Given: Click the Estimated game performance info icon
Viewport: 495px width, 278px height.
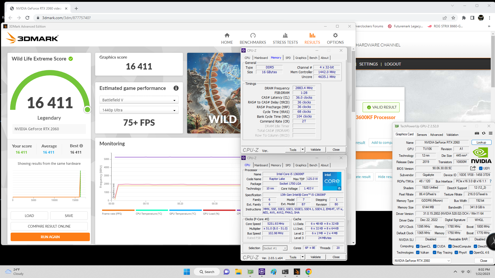Looking at the screenshot, I should [176, 88].
